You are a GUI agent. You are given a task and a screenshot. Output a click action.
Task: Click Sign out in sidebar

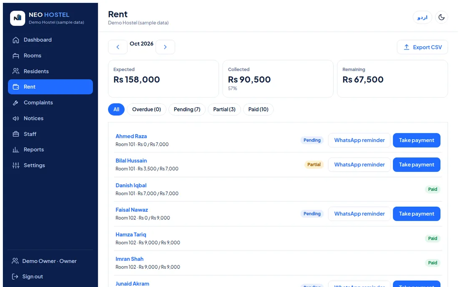pyautogui.click(x=33, y=277)
